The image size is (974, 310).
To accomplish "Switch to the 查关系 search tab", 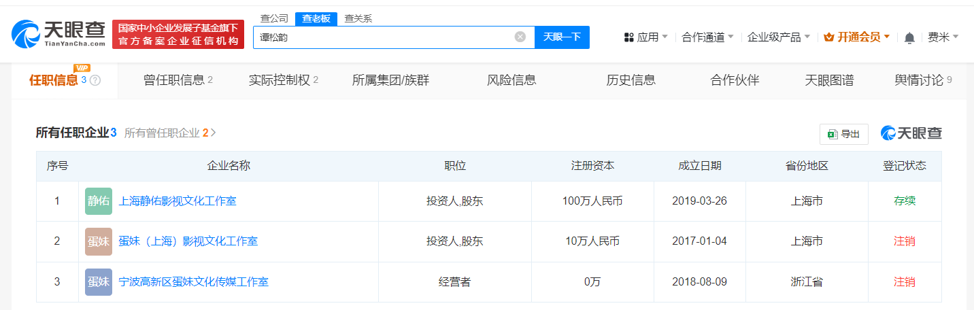I will coord(358,18).
